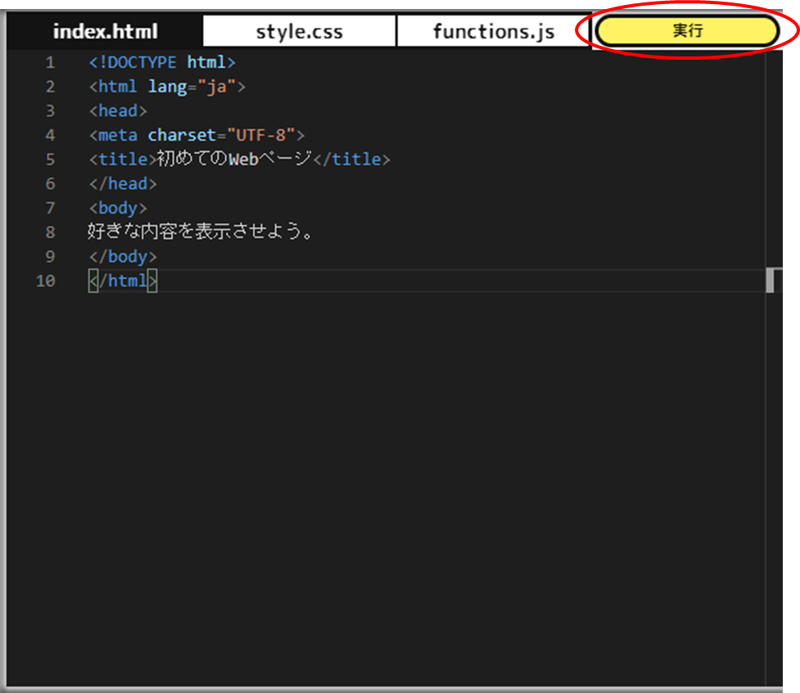Click the closing body tag on line 9
800x693 pixels.
click(x=123, y=256)
